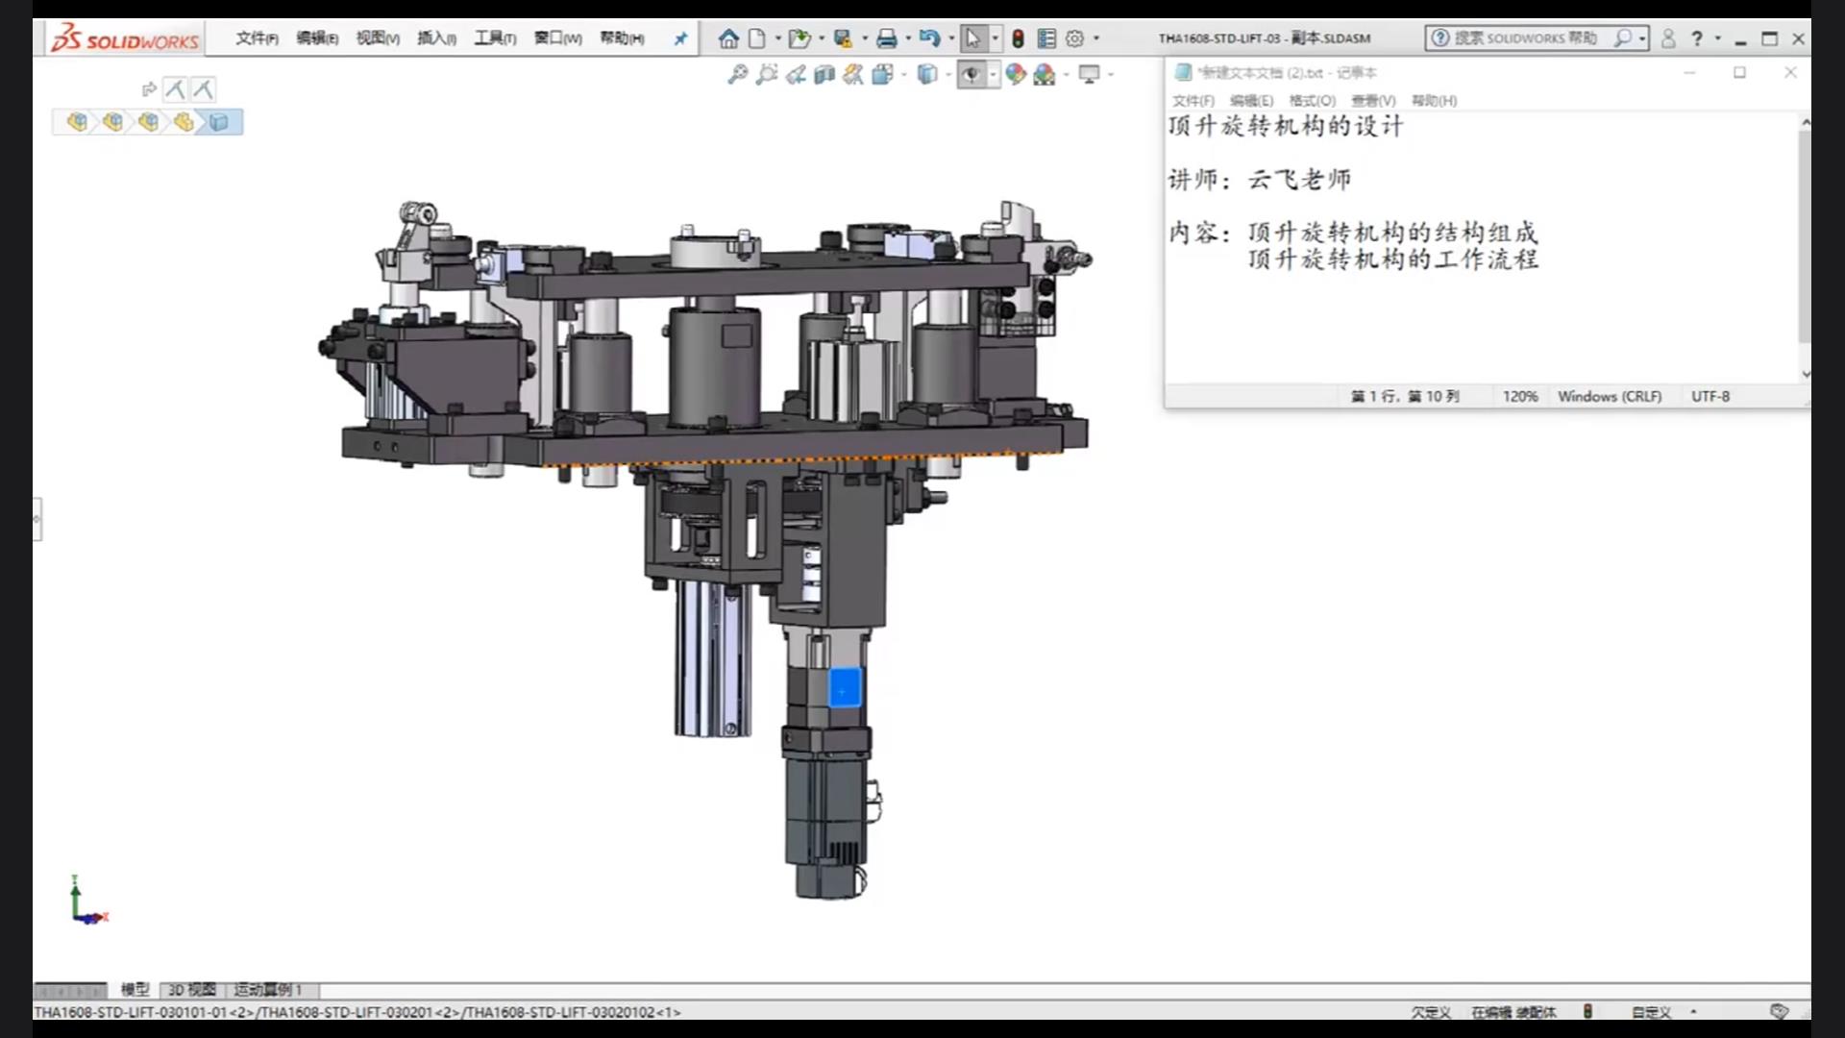Click the 顶升旋转机构的设计 line in Notepad
The width and height of the screenshot is (1845, 1038).
(x=1286, y=126)
